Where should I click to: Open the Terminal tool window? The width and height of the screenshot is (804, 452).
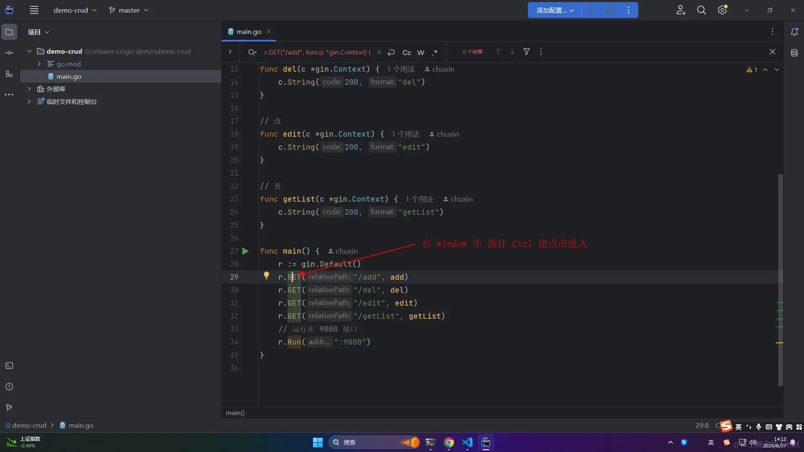point(9,366)
